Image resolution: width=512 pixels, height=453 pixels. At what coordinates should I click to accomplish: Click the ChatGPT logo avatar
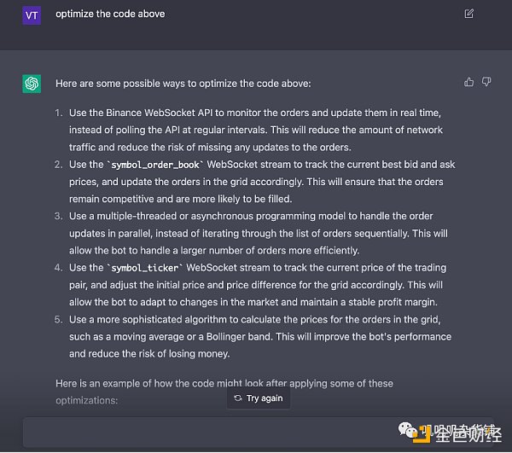(x=32, y=84)
